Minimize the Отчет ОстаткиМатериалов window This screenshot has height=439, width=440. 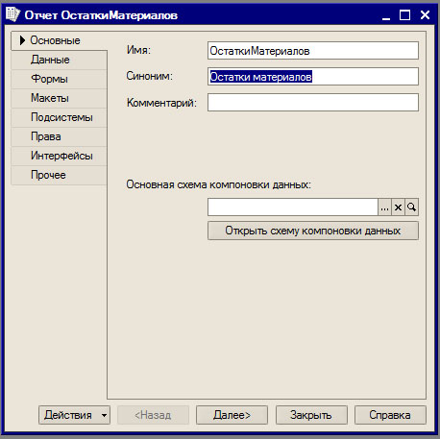(x=386, y=15)
